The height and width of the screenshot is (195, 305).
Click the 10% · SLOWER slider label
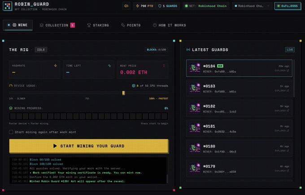tap(17, 98)
